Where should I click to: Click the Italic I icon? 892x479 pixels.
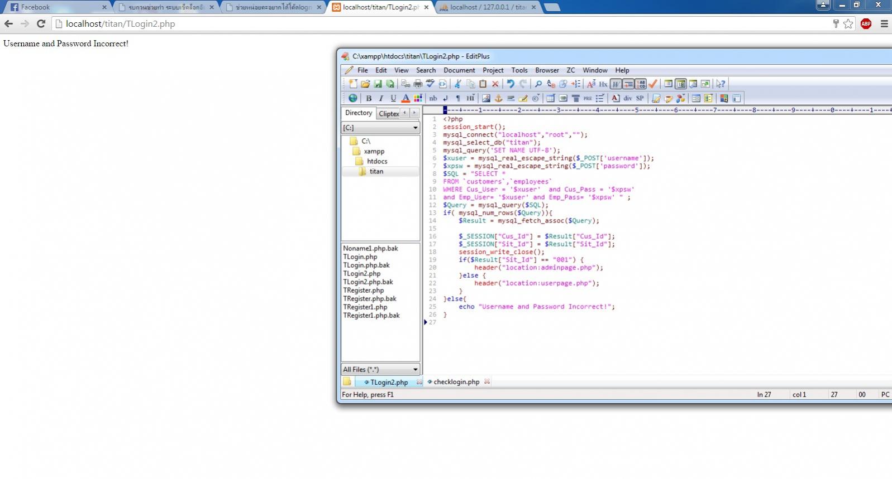381,98
